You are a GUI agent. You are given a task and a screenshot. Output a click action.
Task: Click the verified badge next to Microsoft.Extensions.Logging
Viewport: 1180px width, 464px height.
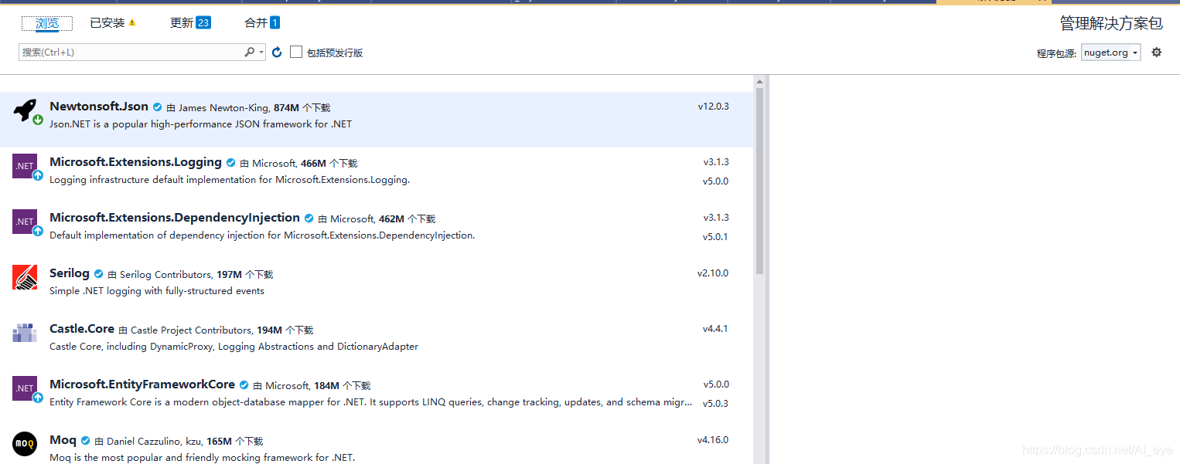pos(230,163)
